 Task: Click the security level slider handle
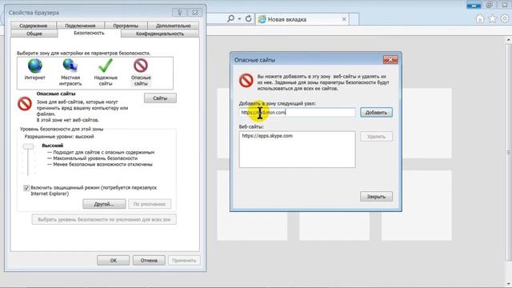click(x=29, y=147)
